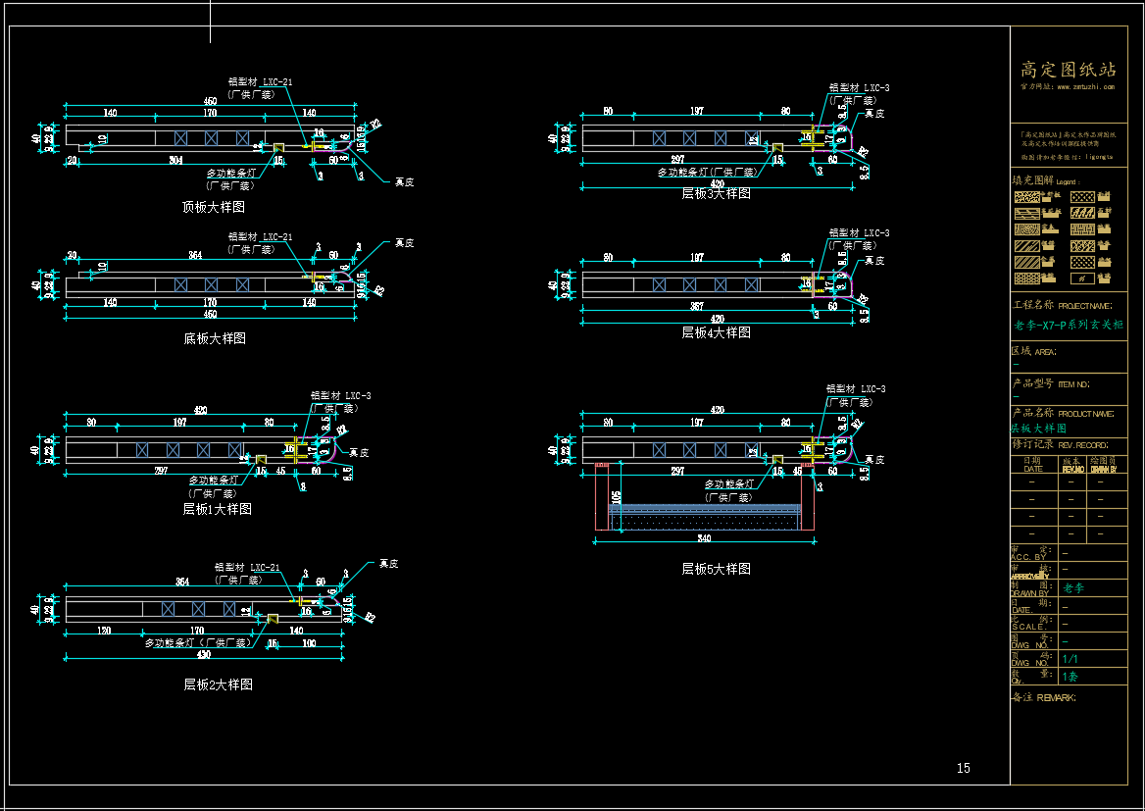Click the '产品名称 PRODUCT NAME' label
Viewport: 1145px width, 811px height.
pos(1064,413)
